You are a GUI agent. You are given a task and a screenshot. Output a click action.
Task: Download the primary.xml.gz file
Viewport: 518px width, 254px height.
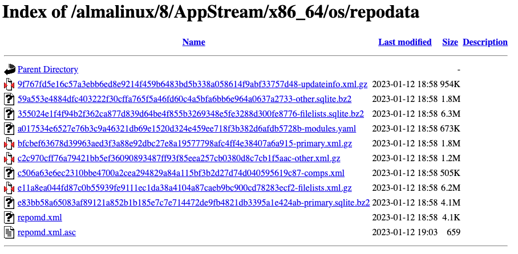[185, 144]
